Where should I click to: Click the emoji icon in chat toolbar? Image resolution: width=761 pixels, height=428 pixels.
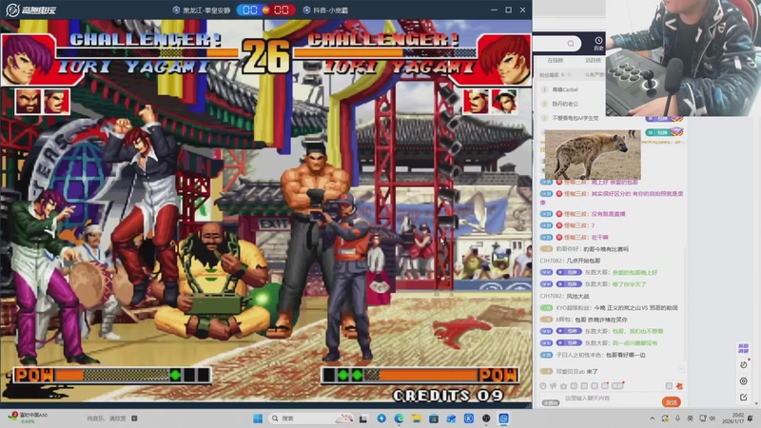[x=543, y=386]
